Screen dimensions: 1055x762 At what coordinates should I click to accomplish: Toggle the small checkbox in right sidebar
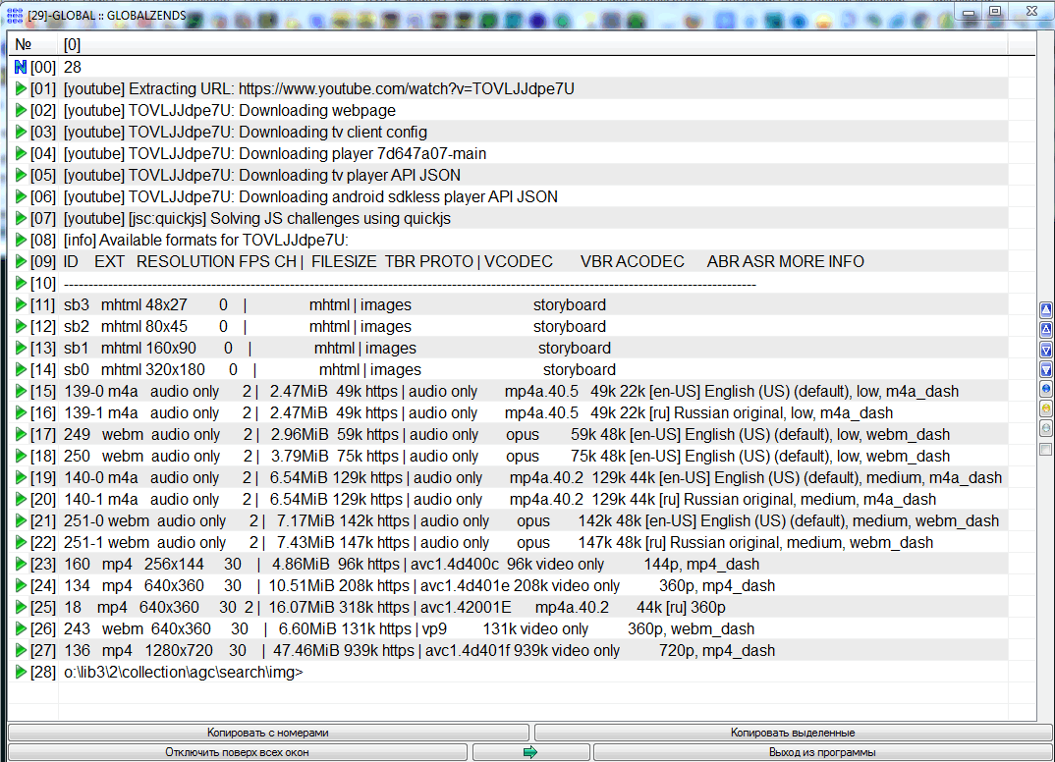tap(1046, 449)
